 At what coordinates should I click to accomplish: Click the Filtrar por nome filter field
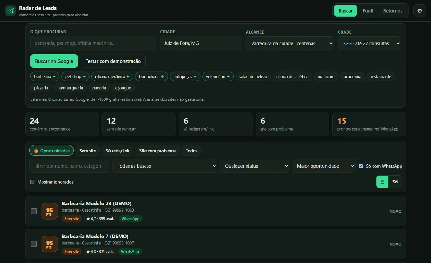70,166
